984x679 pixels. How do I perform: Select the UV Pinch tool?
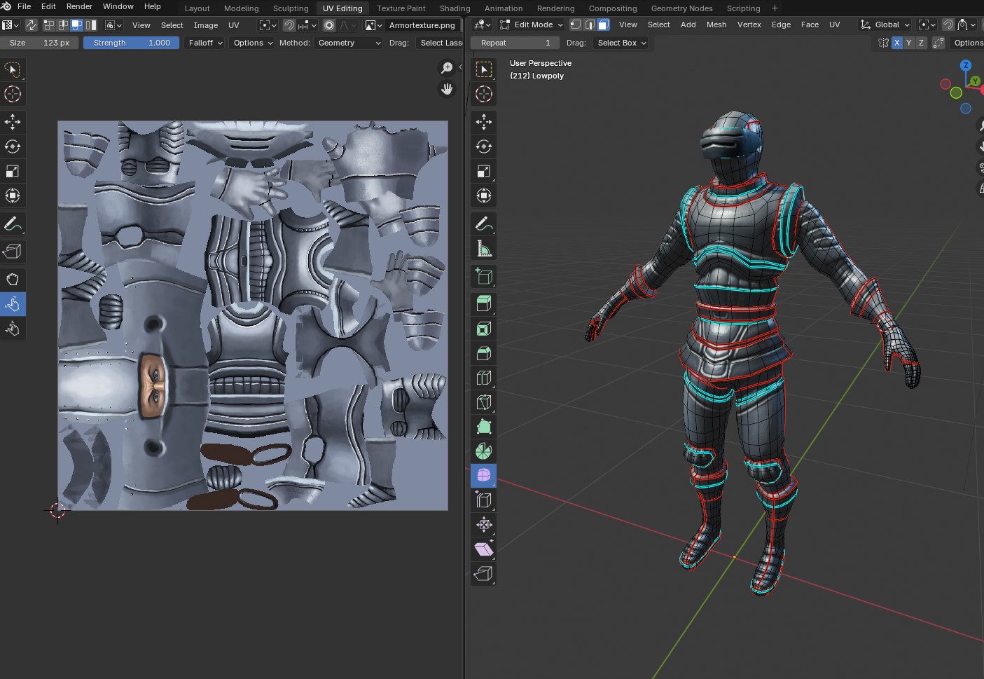tap(13, 329)
